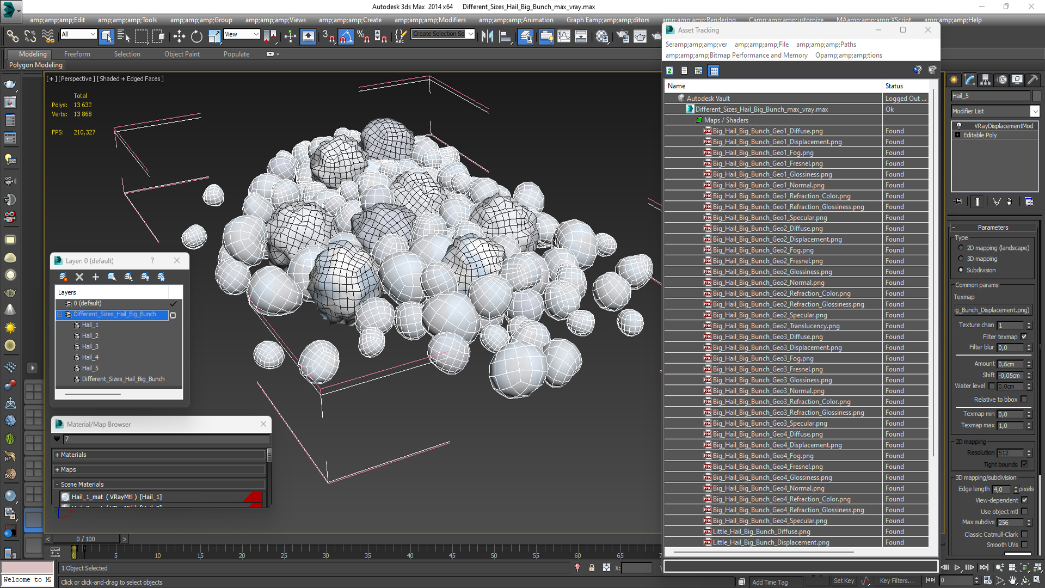Choose the Select and Rotate tool
1045x588 pixels.
tap(196, 36)
